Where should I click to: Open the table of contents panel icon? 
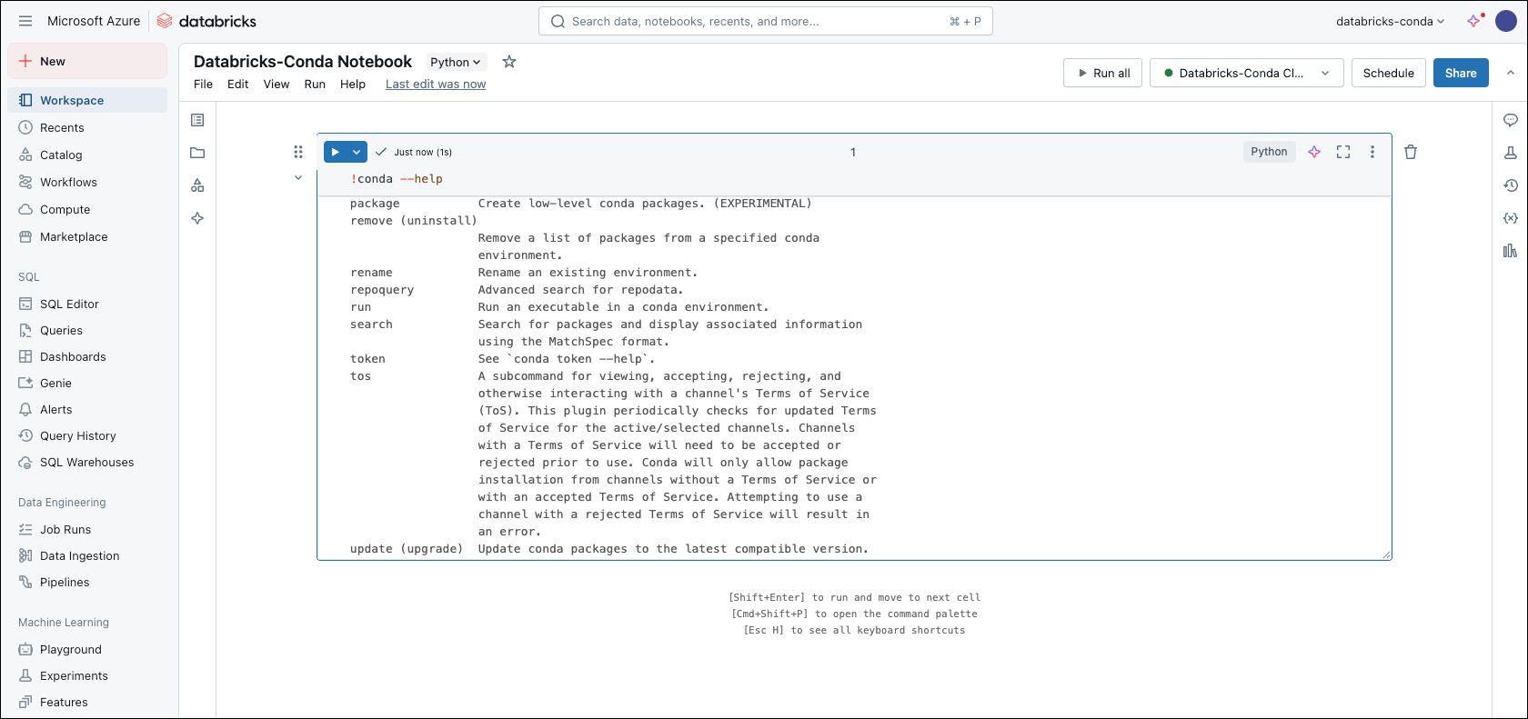(x=197, y=120)
